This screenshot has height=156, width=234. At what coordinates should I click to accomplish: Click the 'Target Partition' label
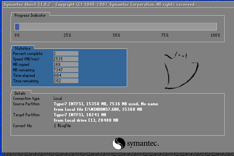26,115
